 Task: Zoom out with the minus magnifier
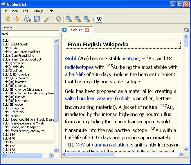click(78, 19)
